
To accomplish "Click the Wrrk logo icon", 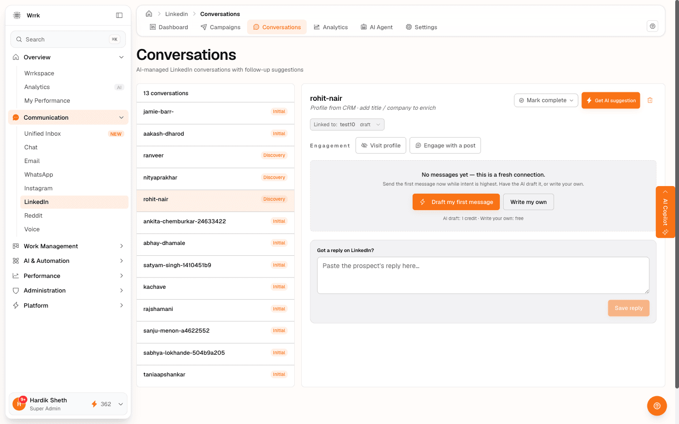I will 17,15.
